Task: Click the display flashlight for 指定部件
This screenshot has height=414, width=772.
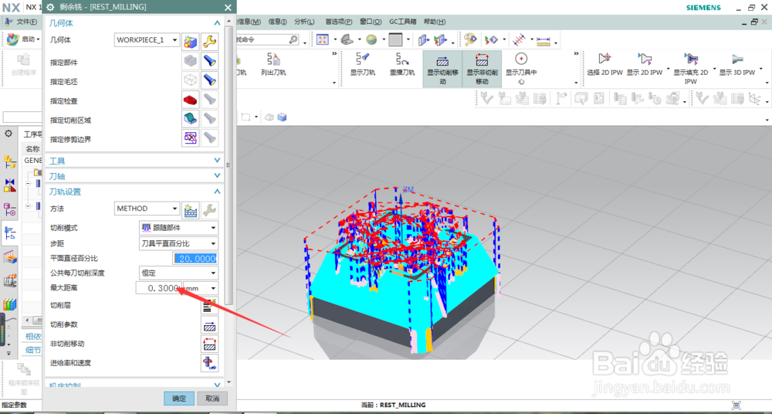Action: point(210,61)
